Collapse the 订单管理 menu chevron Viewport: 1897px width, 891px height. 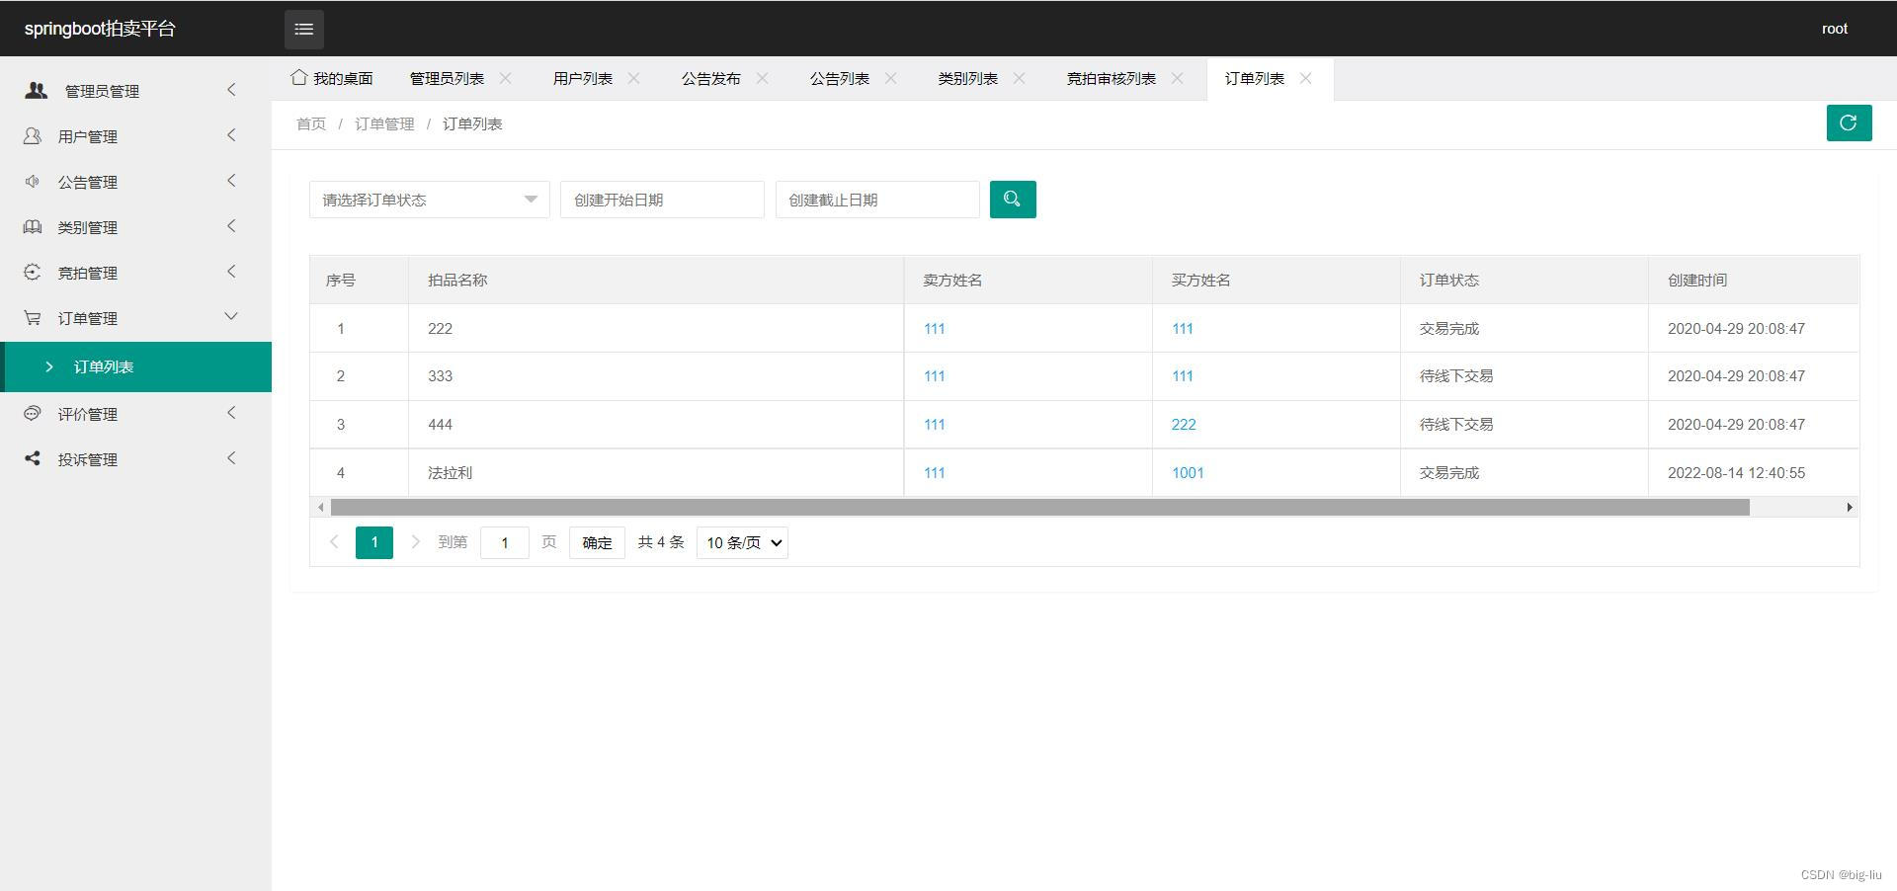click(x=231, y=316)
